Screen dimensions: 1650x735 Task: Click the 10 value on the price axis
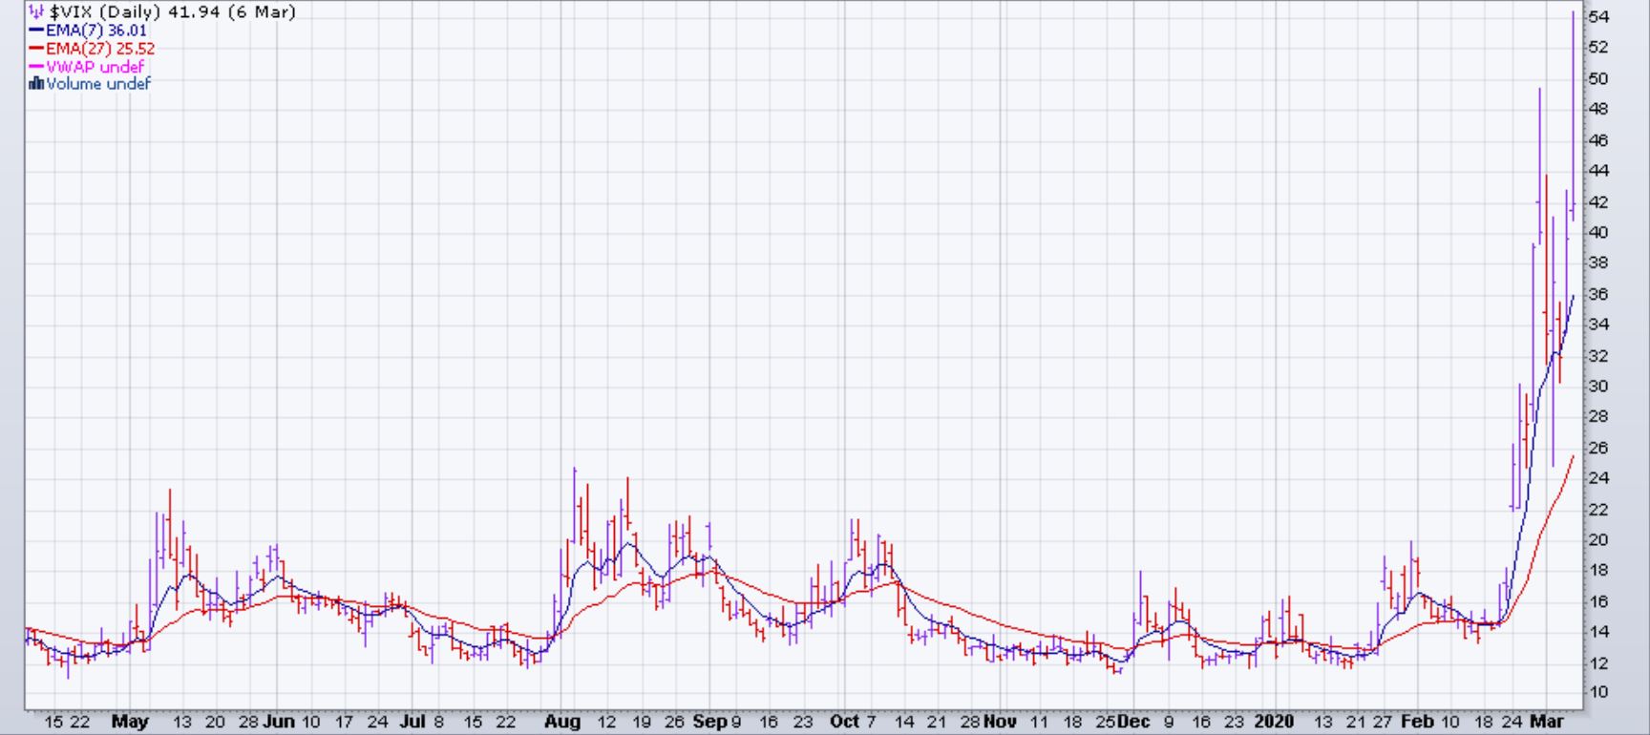click(x=1597, y=692)
